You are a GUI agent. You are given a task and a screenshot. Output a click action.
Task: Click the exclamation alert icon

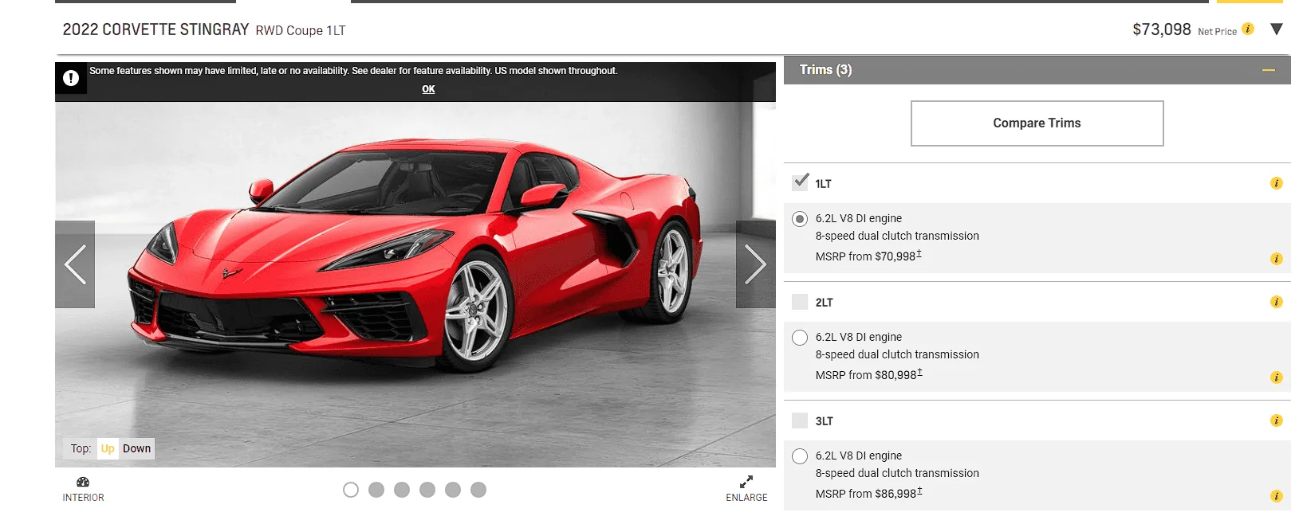pyautogui.click(x=71, y=78)
